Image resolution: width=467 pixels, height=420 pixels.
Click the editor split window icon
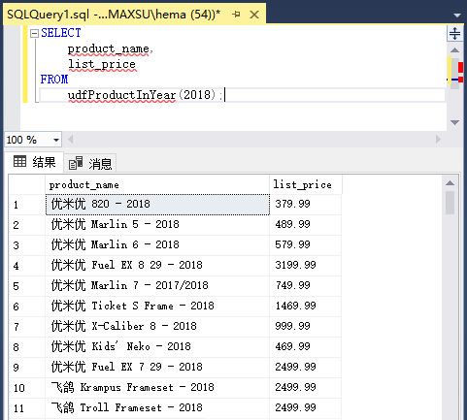point(454,33)
